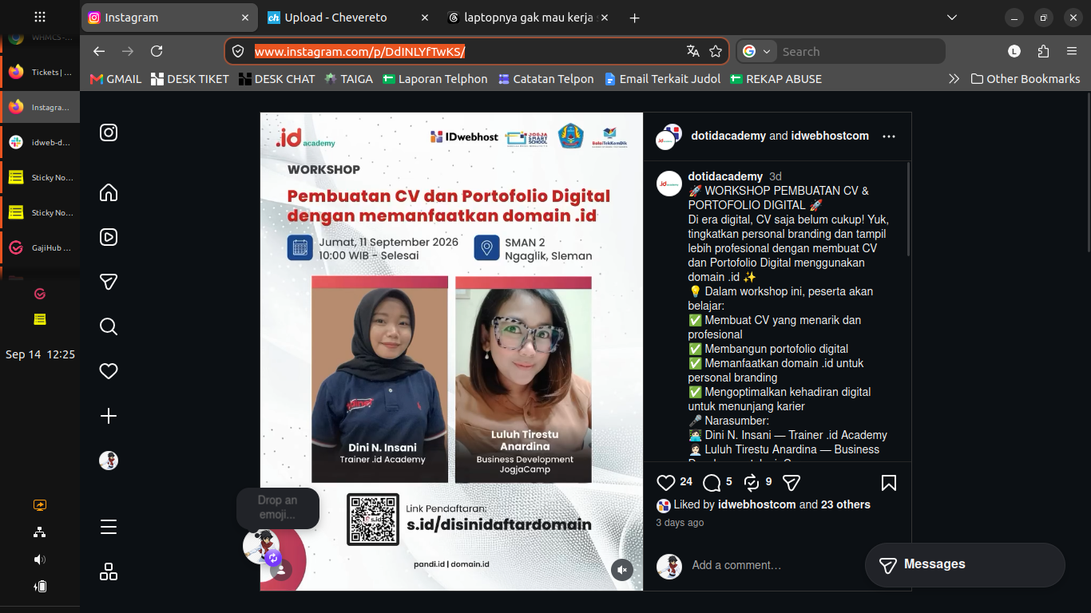Viewport: 1091px width, 613px height.
Task: Open Tickets window in the dock
Action: pos(40,72)
